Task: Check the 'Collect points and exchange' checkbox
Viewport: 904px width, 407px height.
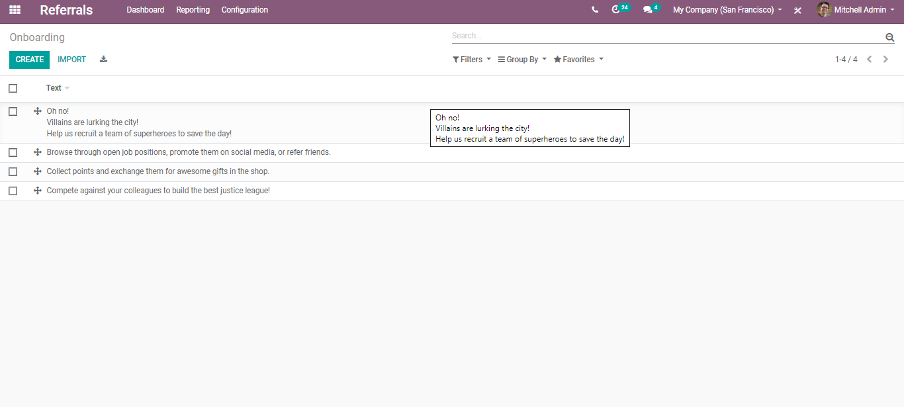Action: click(x=13, y=171)
